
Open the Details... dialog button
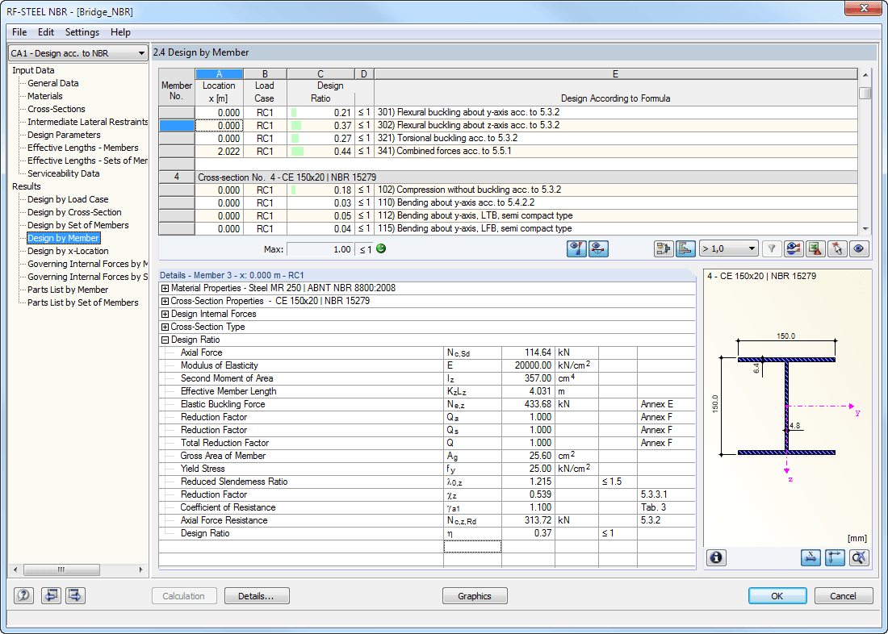[256, 595]
